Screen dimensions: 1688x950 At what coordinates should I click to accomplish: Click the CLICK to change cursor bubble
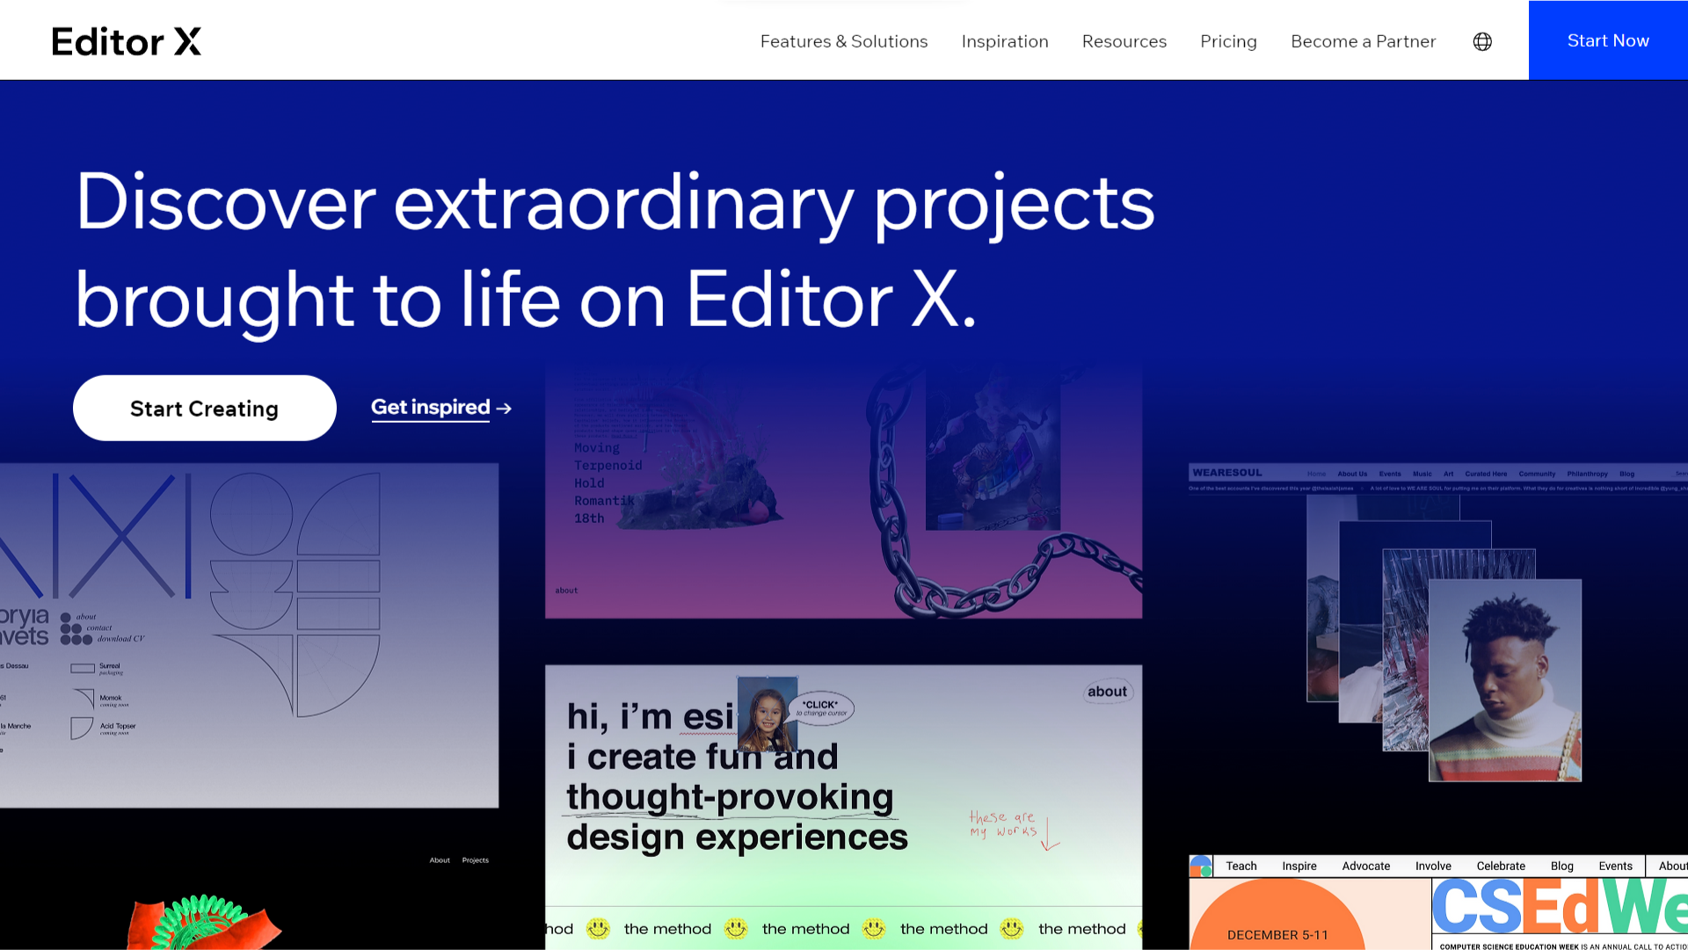(x=821, y=708)
